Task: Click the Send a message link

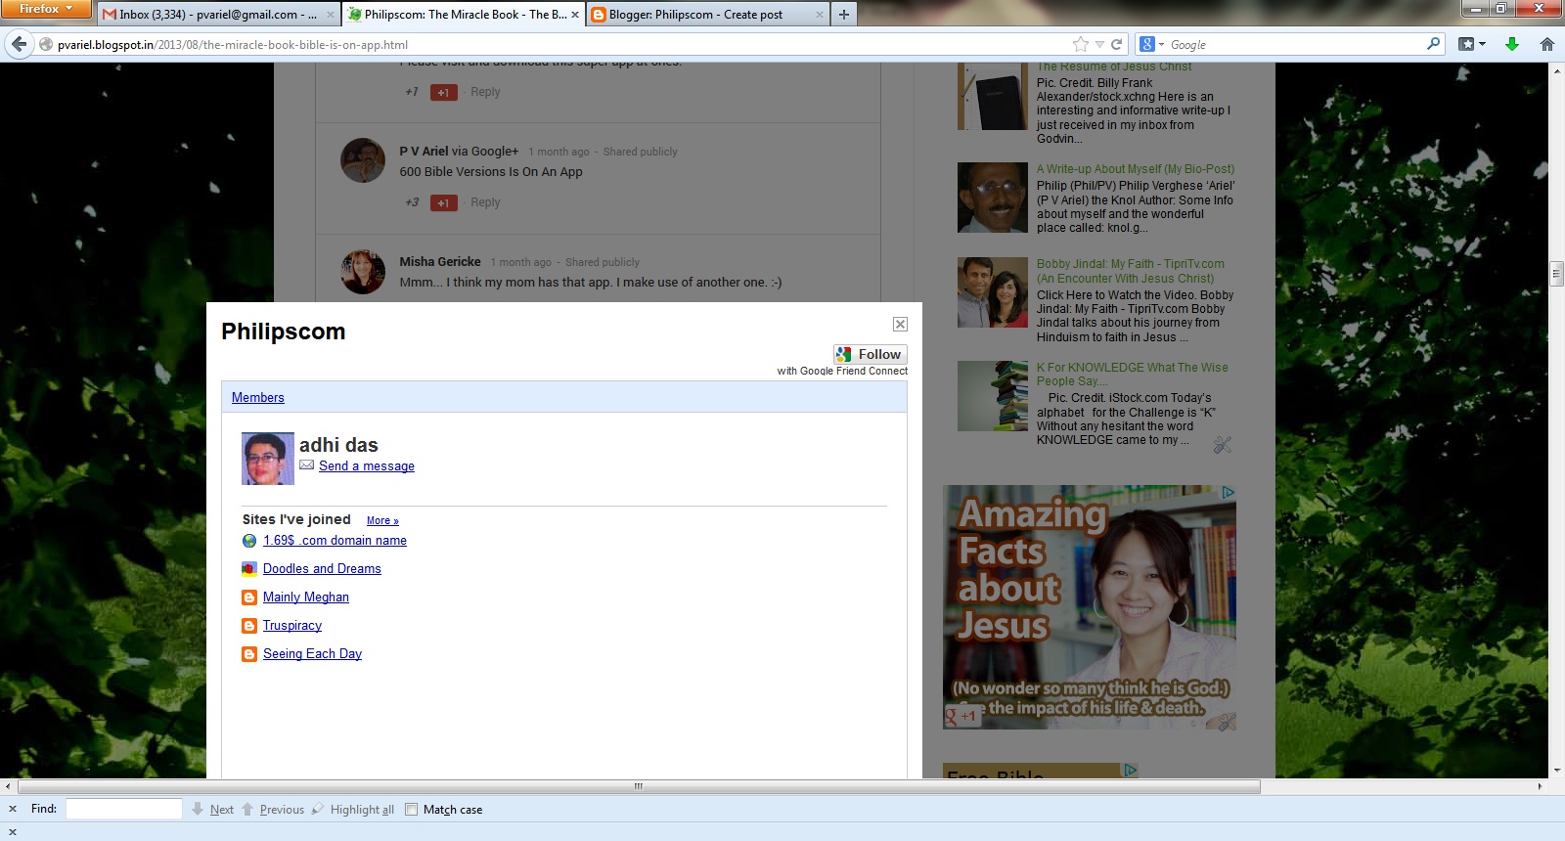Action: (x=367, y=466)
